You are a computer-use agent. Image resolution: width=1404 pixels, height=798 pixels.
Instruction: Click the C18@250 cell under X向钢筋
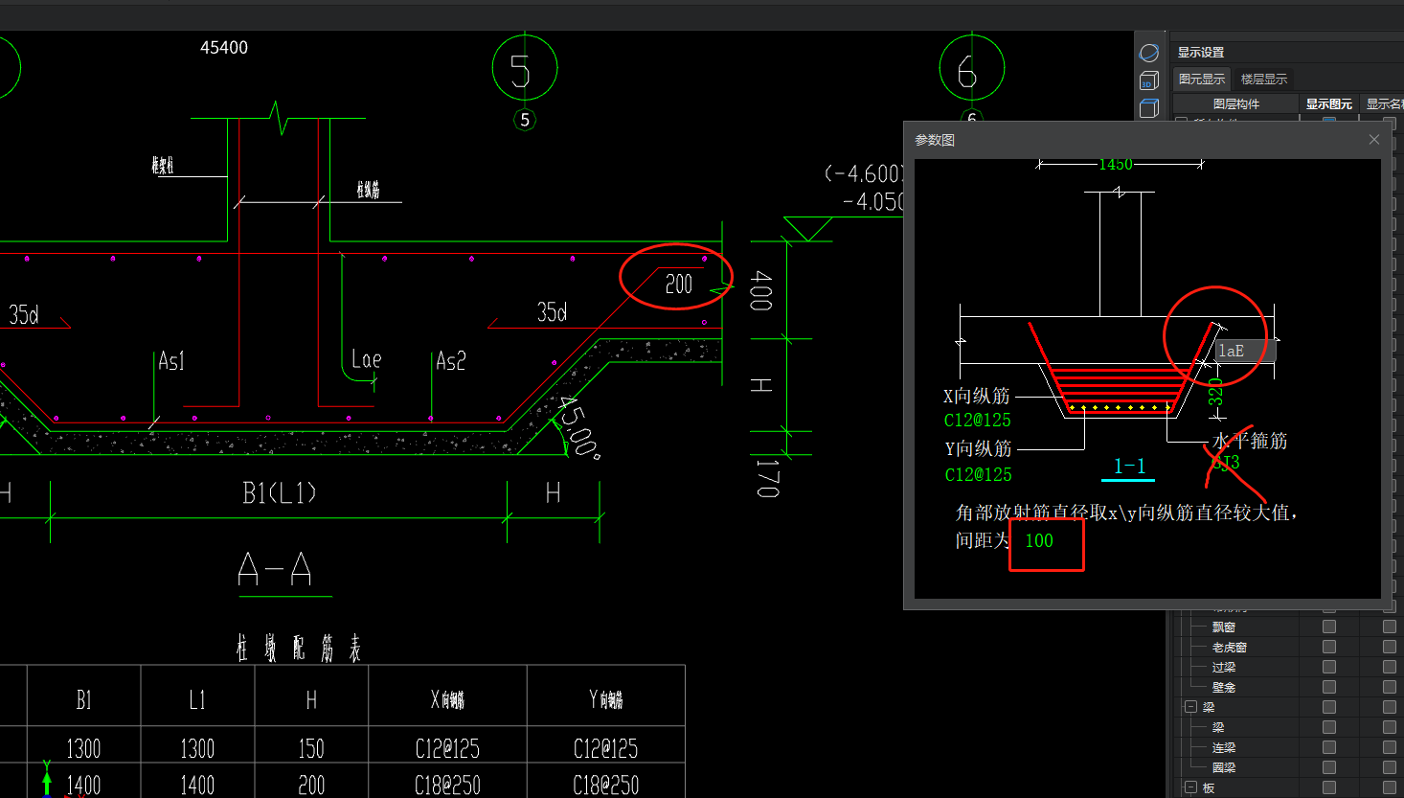(447, 785)
